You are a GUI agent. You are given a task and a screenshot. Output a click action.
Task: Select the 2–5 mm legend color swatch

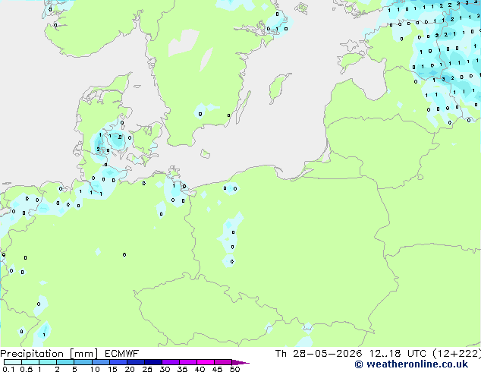click(65, 362)
